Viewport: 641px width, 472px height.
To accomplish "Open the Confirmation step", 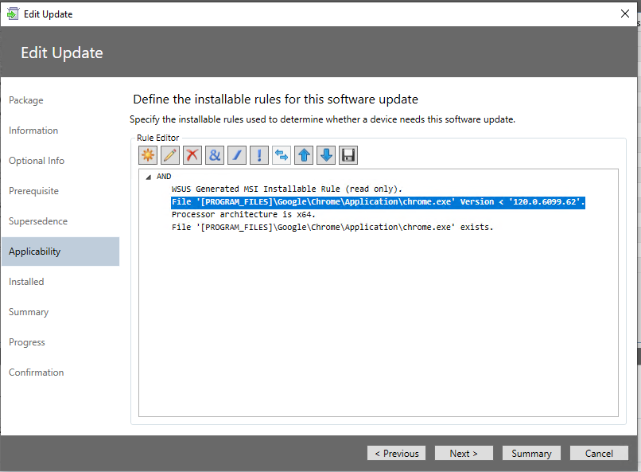I will point(37,373).
